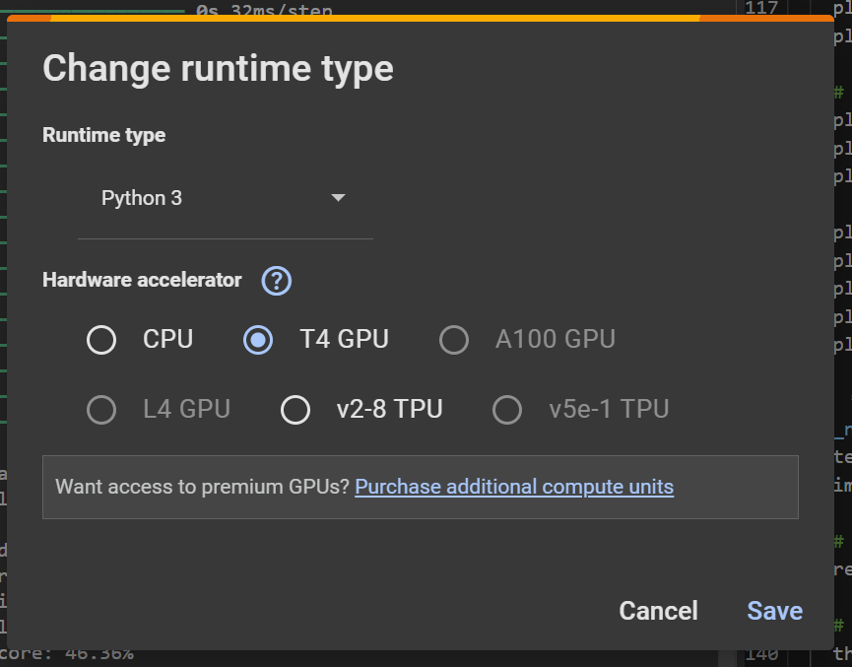The height and width of the screenshot is (667, 852).
Task: Select the A100 GPU radio button
Action: point(453,340)
